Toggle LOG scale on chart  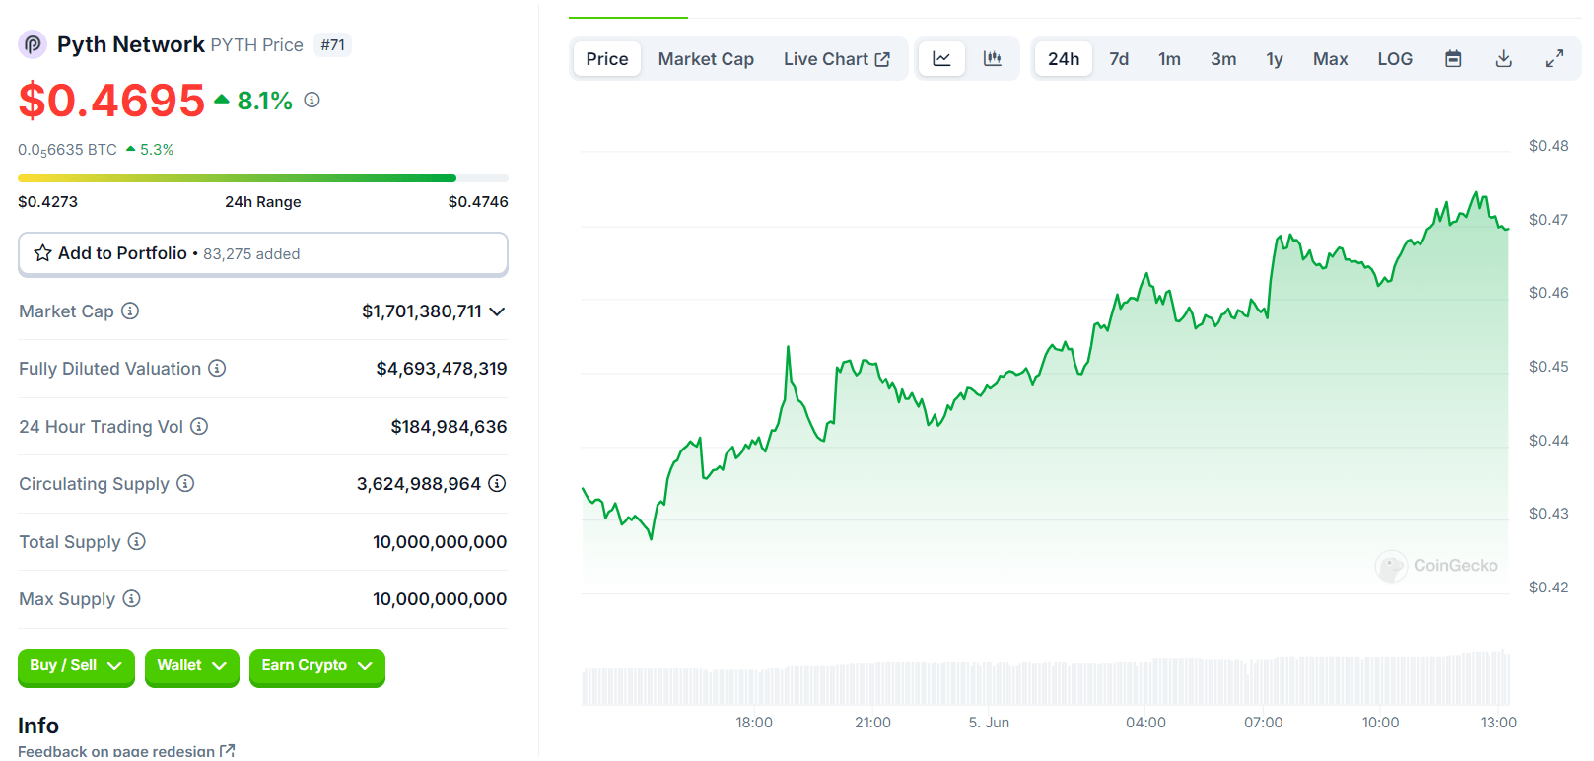[x=1395, y=59]
